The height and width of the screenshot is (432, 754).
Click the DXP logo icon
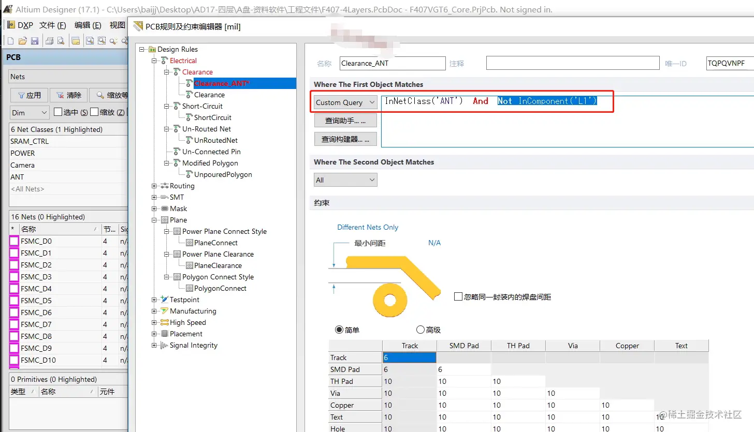coord(11,25)
